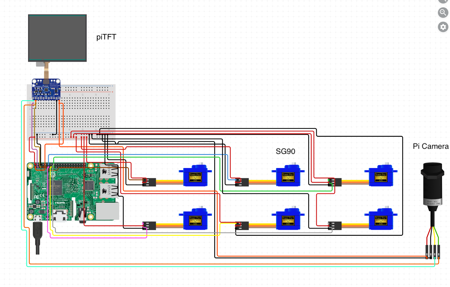Select the bottom-left blue servo motor
Screen dimensions: 450x287
[x=195, y=220]
